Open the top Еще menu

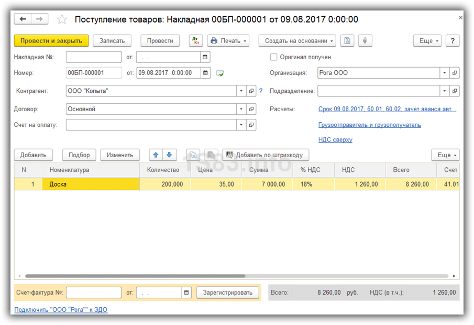click(x=427, y=40)
